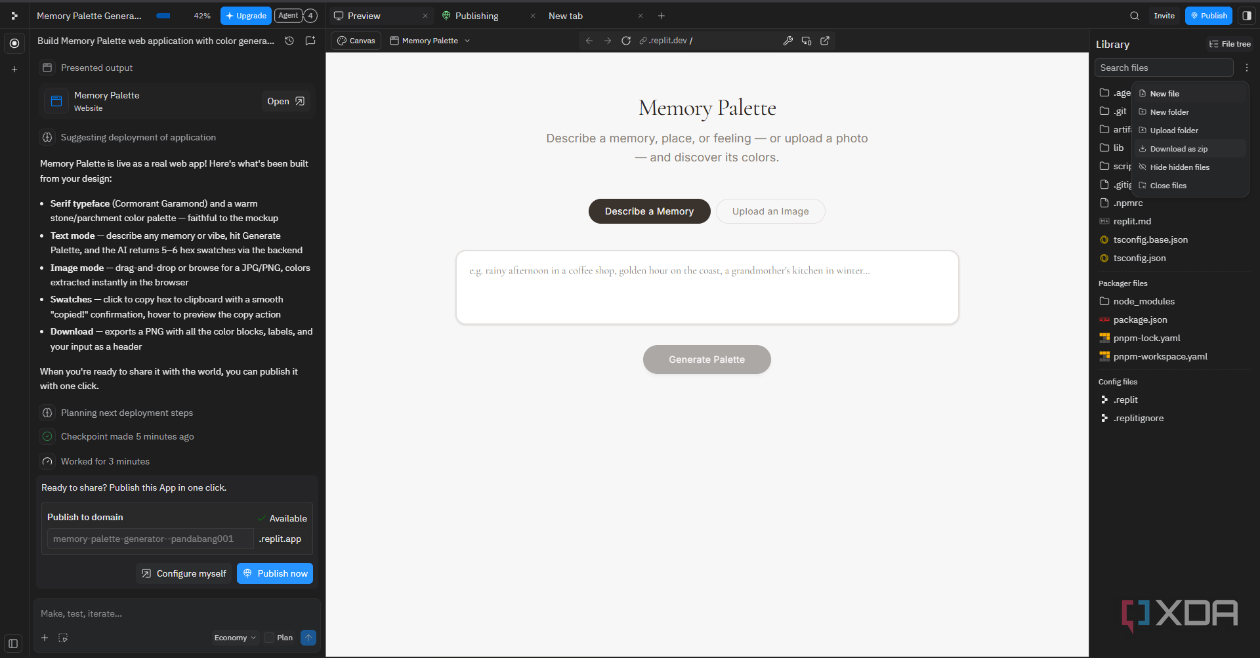Click the Upgrade button
This screenshot has width=1260, height=658.
(246, 16)
